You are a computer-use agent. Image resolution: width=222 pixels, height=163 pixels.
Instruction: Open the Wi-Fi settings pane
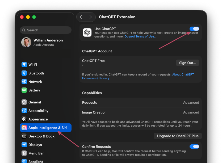coord(45,65)
